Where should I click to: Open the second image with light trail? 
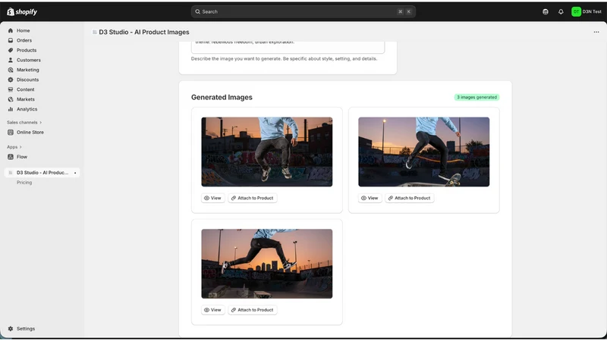(x=423, y=152)
